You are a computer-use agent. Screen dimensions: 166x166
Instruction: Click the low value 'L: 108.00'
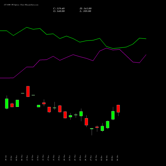85,11
